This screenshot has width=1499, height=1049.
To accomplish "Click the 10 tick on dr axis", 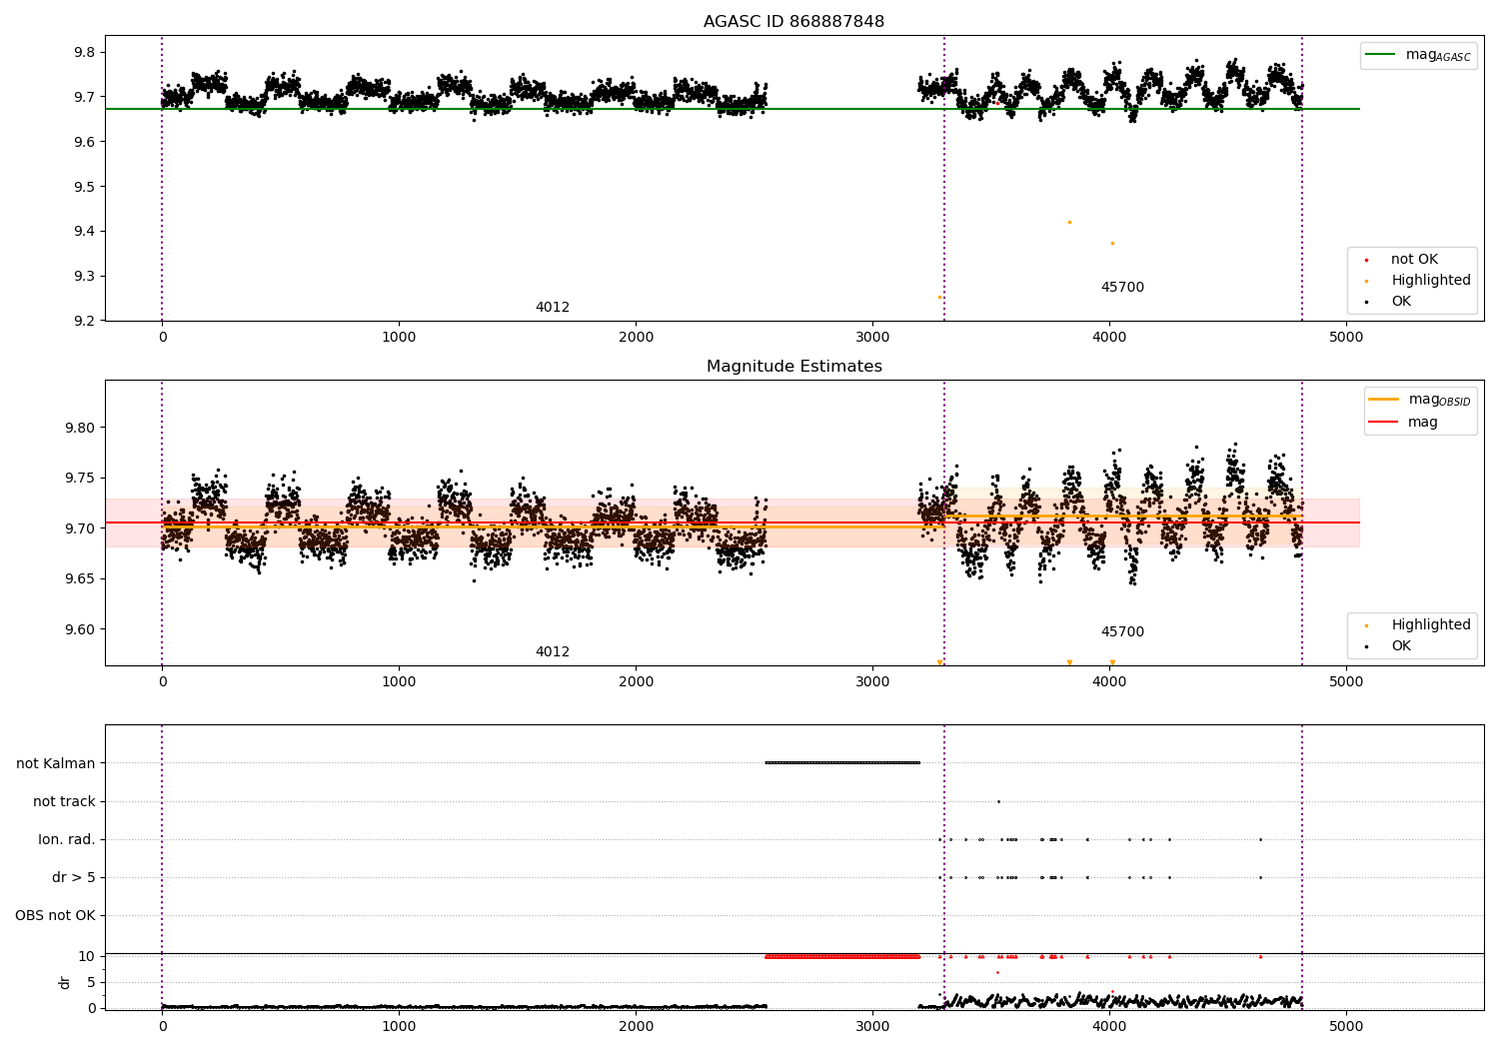I will tap(87, 956).
